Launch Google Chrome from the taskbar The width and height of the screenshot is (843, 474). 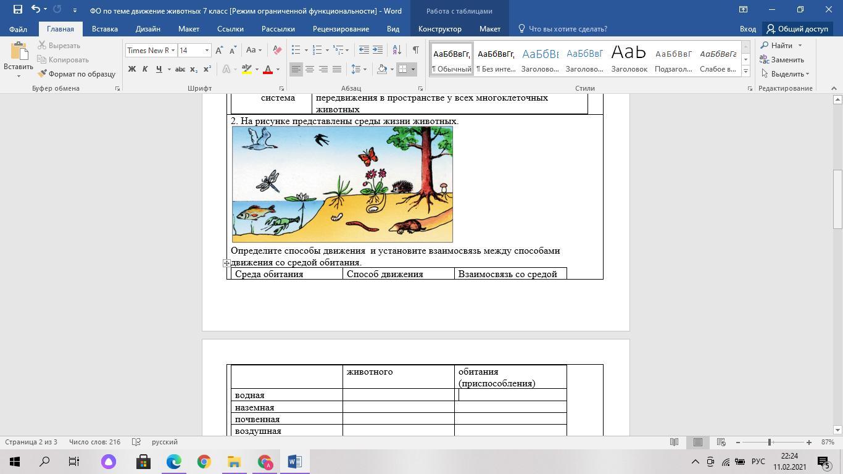click(204, 462)
